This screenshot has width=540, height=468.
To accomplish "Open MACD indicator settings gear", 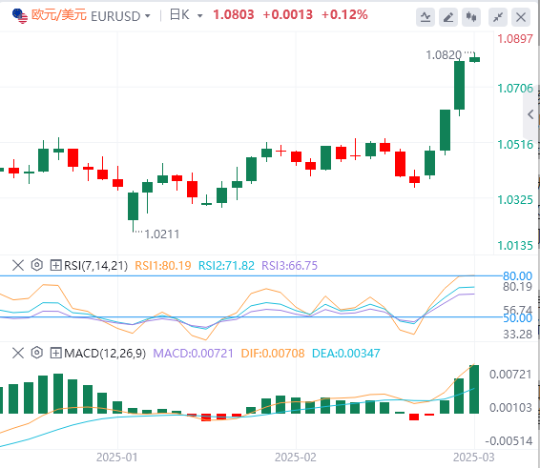I will click(37, 353).
